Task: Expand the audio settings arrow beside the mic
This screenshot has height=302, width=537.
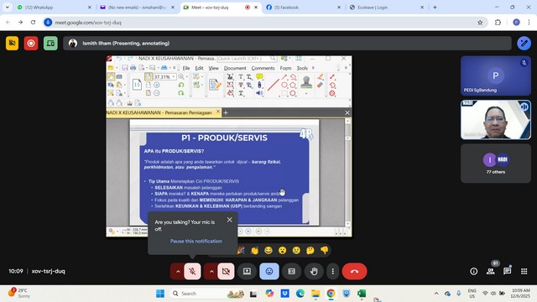Action: pos(178,271)
